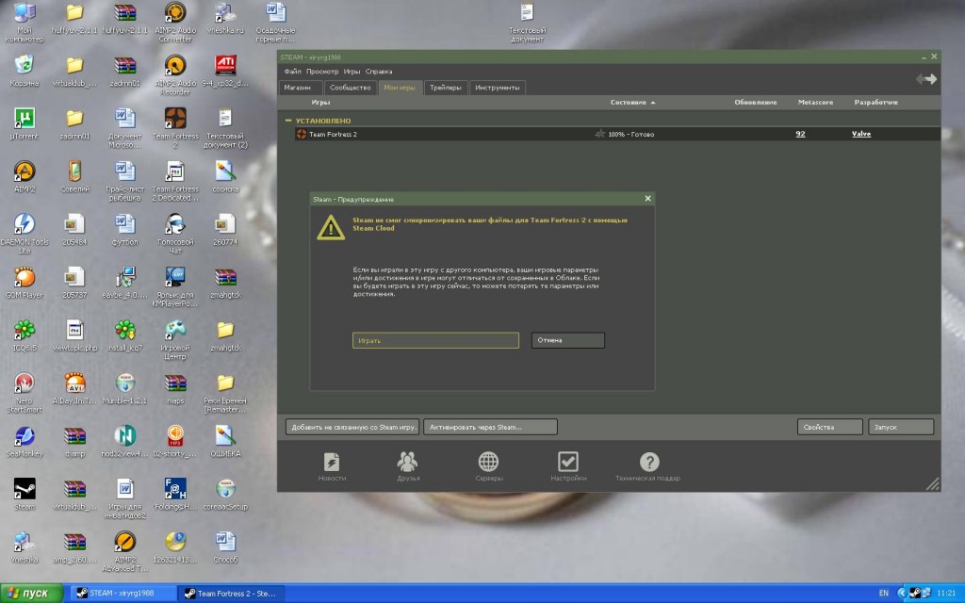Switch to Team Fortress 2 - Ste... taskbar button

(x=231, y=594)
